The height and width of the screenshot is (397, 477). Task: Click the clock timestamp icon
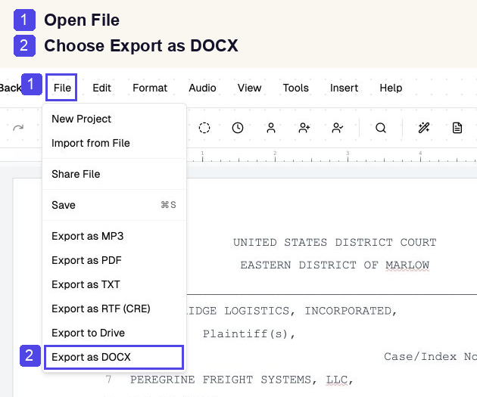(x=238, y=128)
